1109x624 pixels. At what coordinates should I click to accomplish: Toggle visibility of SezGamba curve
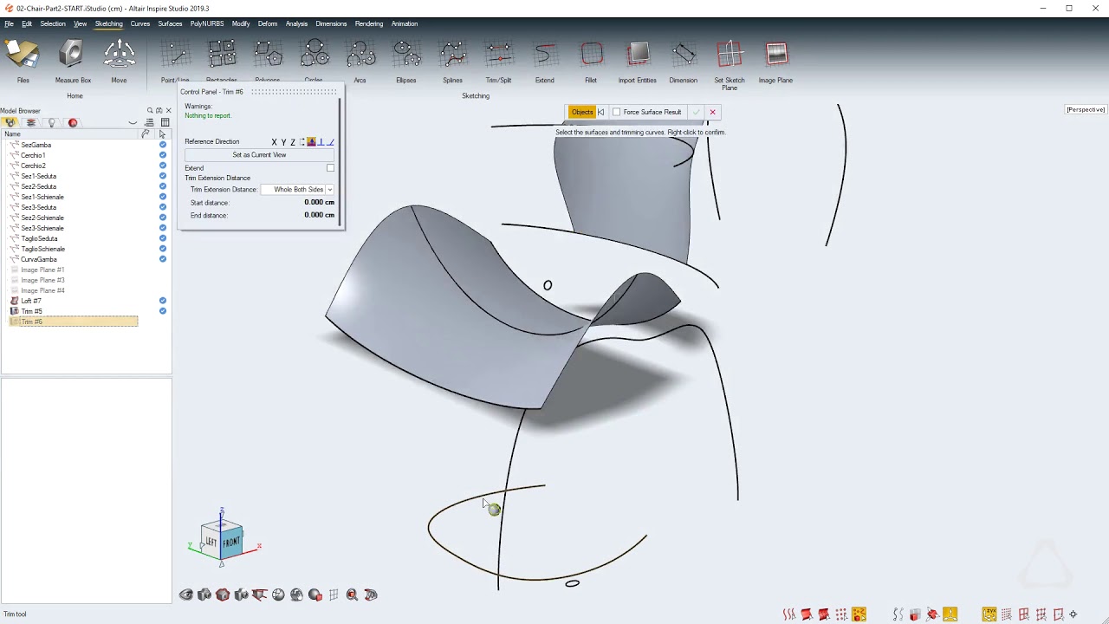pyautogui.click(x=163, y=145)
